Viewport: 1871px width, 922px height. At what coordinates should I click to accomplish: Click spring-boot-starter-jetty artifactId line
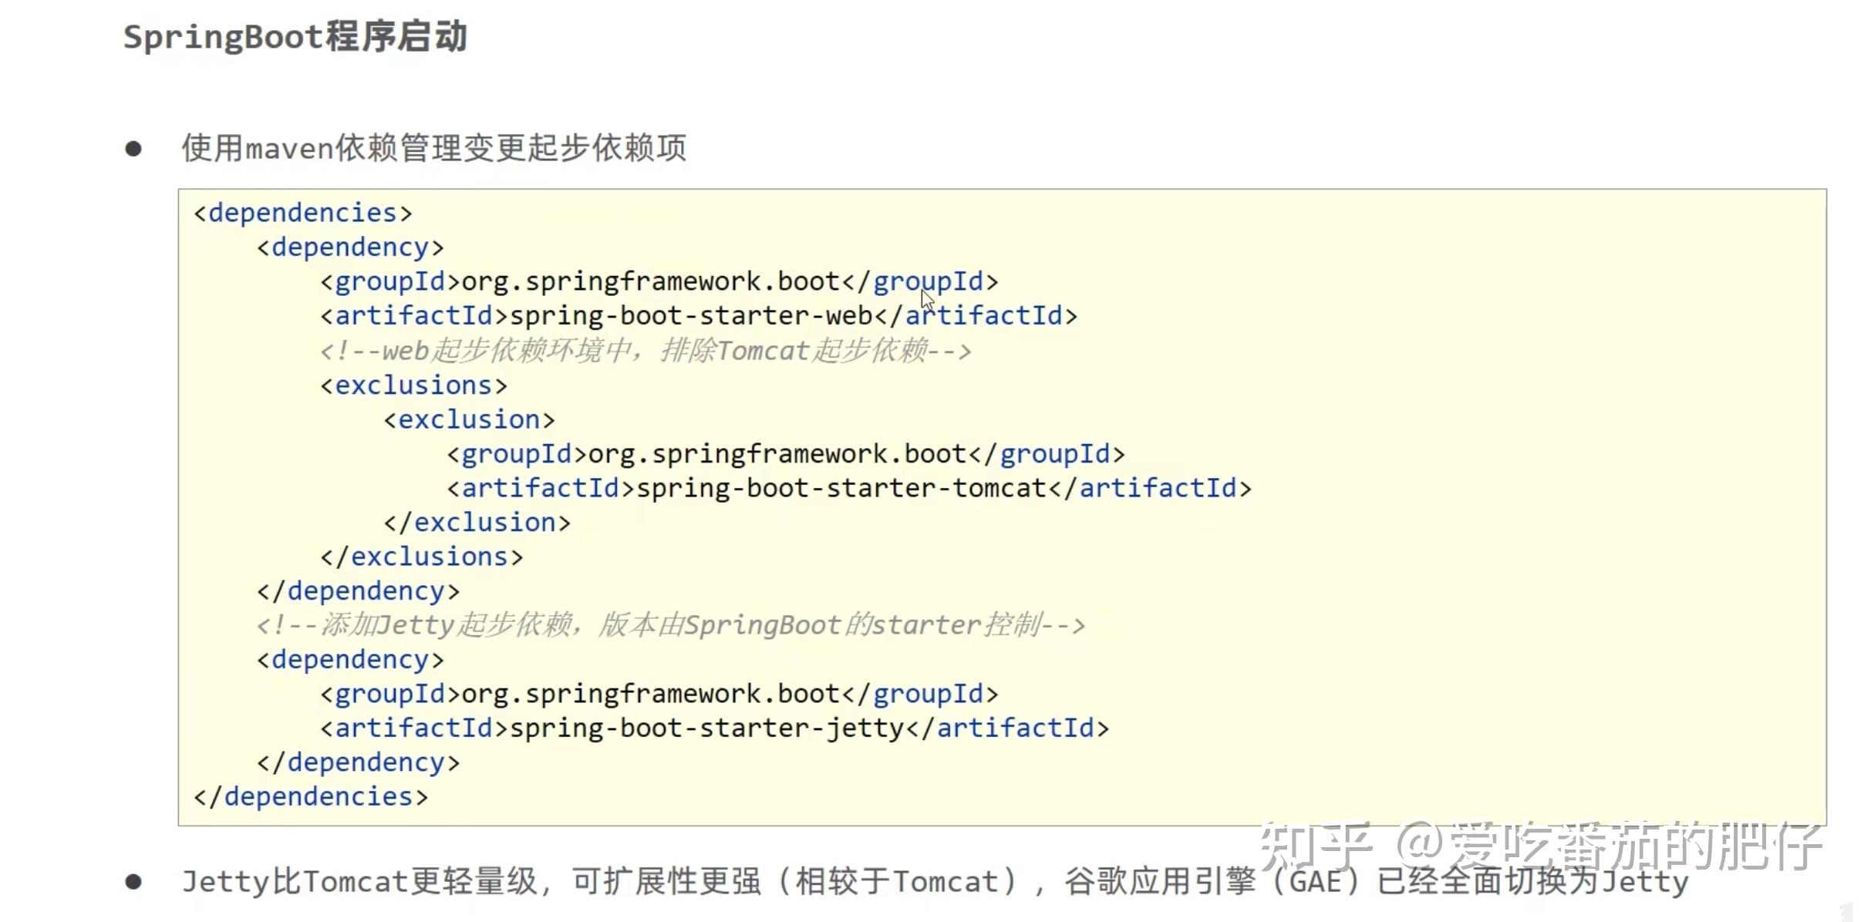point(715,729)
